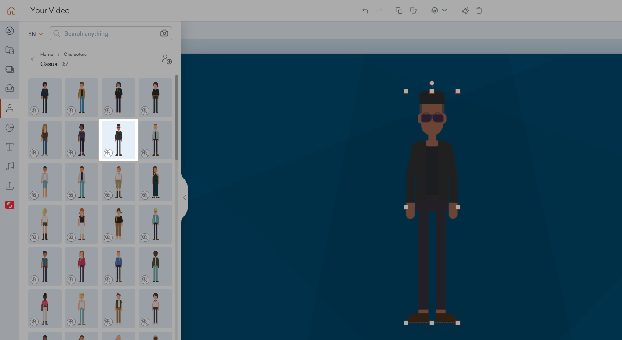Select dark-skinned man in teal trousers, green jacket

156,267
